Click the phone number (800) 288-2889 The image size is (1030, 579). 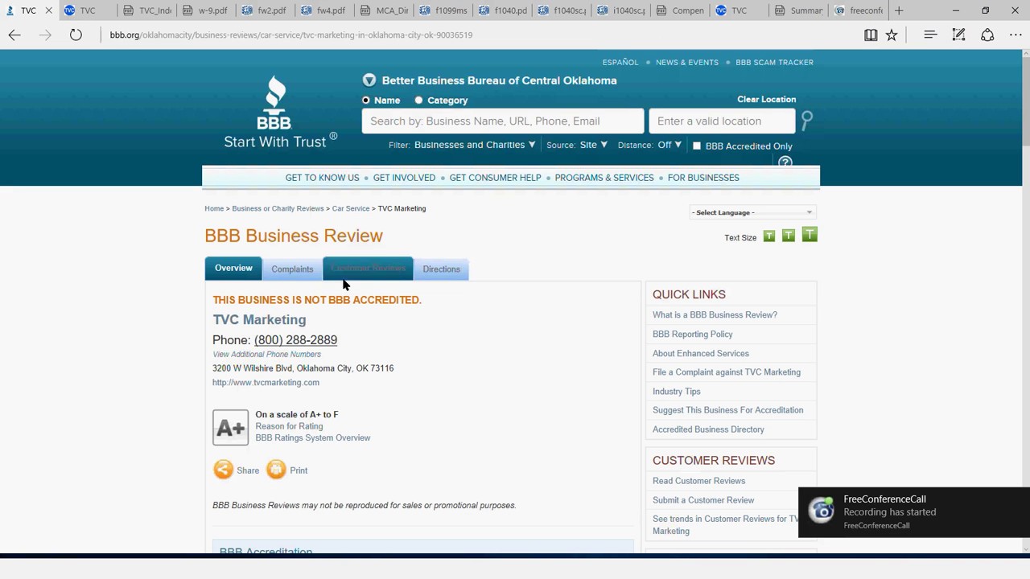click(x=295, y=340)
